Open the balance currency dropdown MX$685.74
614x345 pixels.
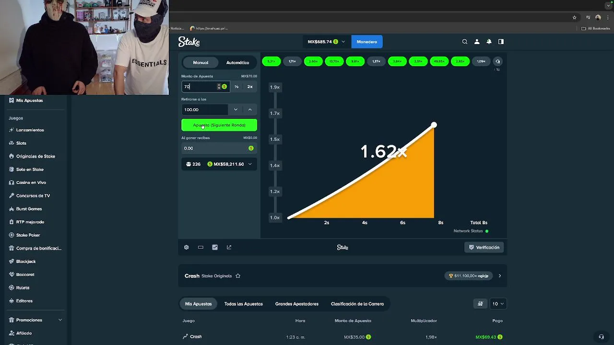click(x=326, y=42)
